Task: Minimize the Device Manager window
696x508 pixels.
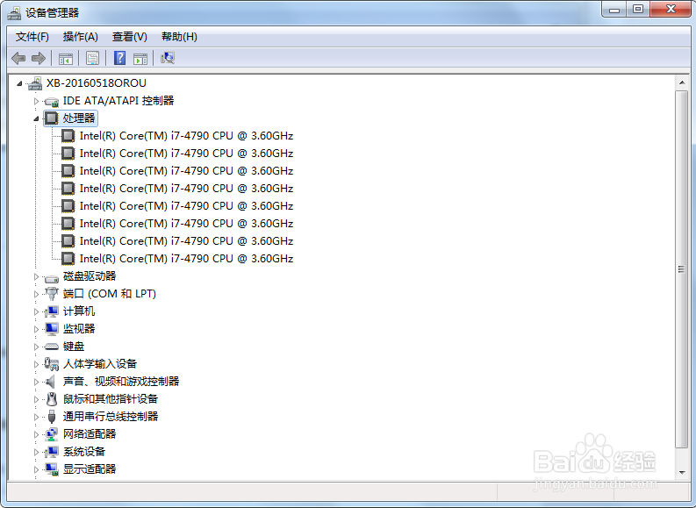Action: [614, 10]
